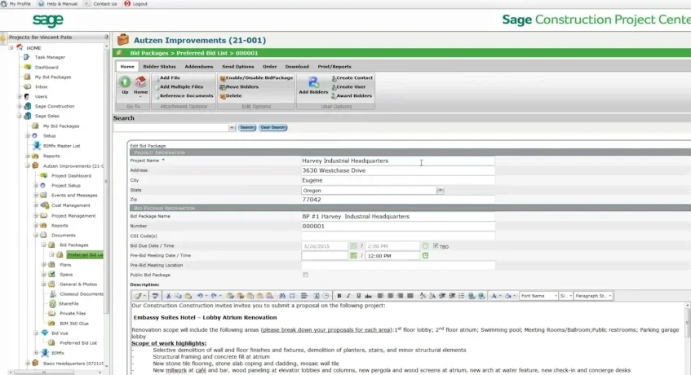
Task: Click the Clear Search button
Action: pos(272,128)
